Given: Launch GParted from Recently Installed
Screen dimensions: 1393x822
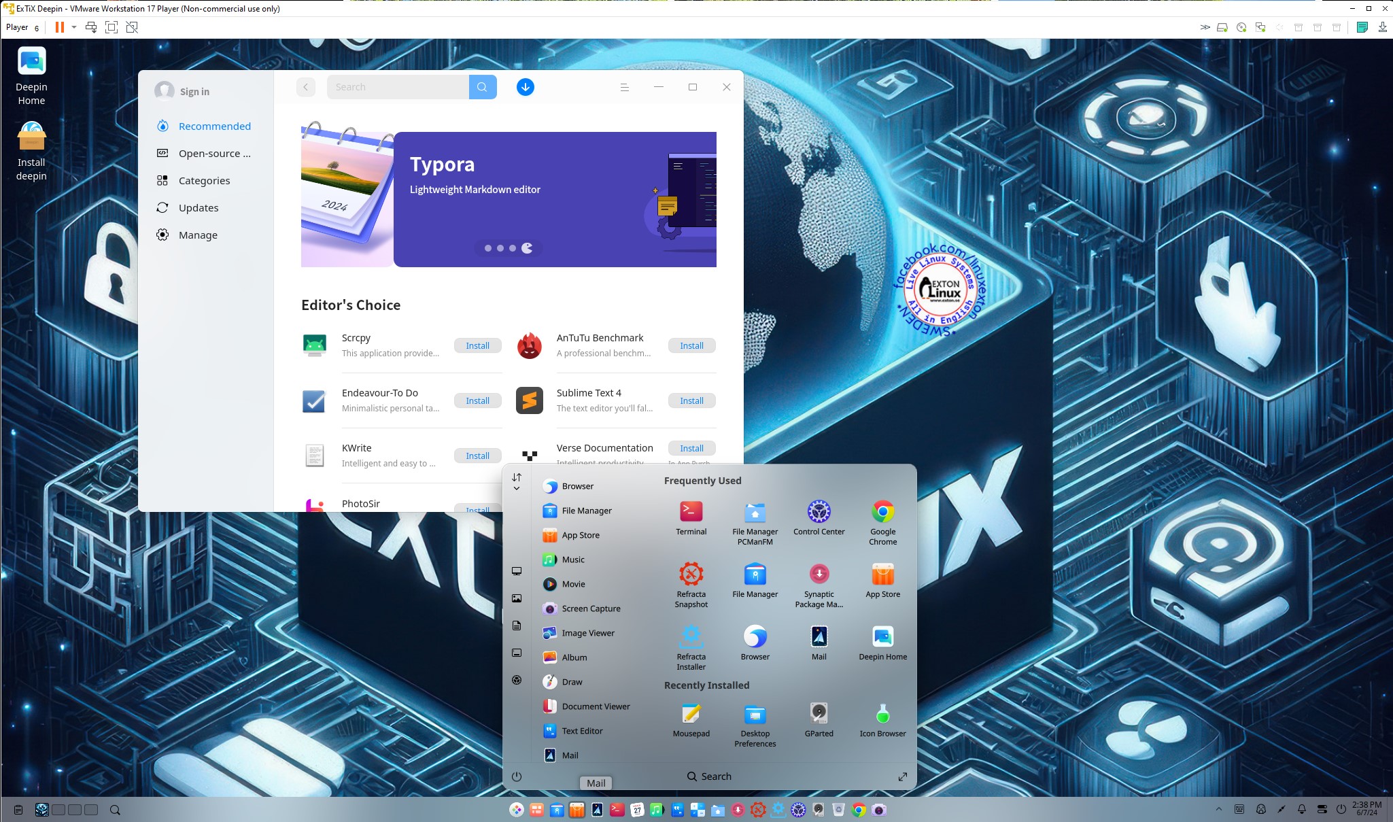Looking at the screenshot, I should coord(819,719).
